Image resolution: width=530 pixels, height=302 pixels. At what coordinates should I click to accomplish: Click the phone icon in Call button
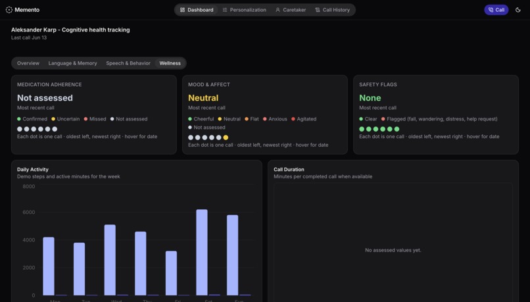click(491, 10)
